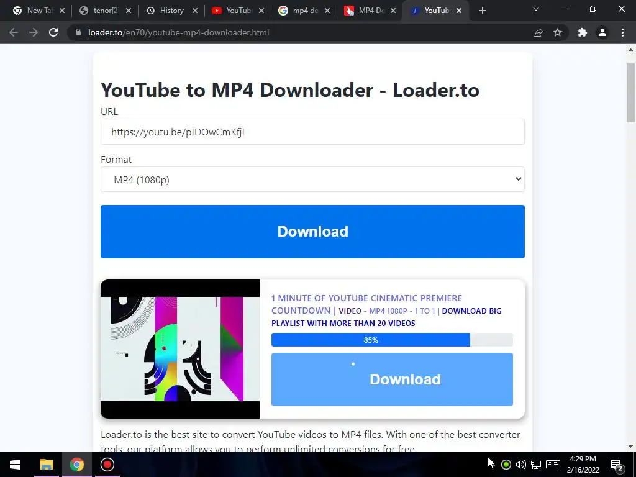Share this page using the share icon
Viewport: 636px width, 477px height.
538,32
